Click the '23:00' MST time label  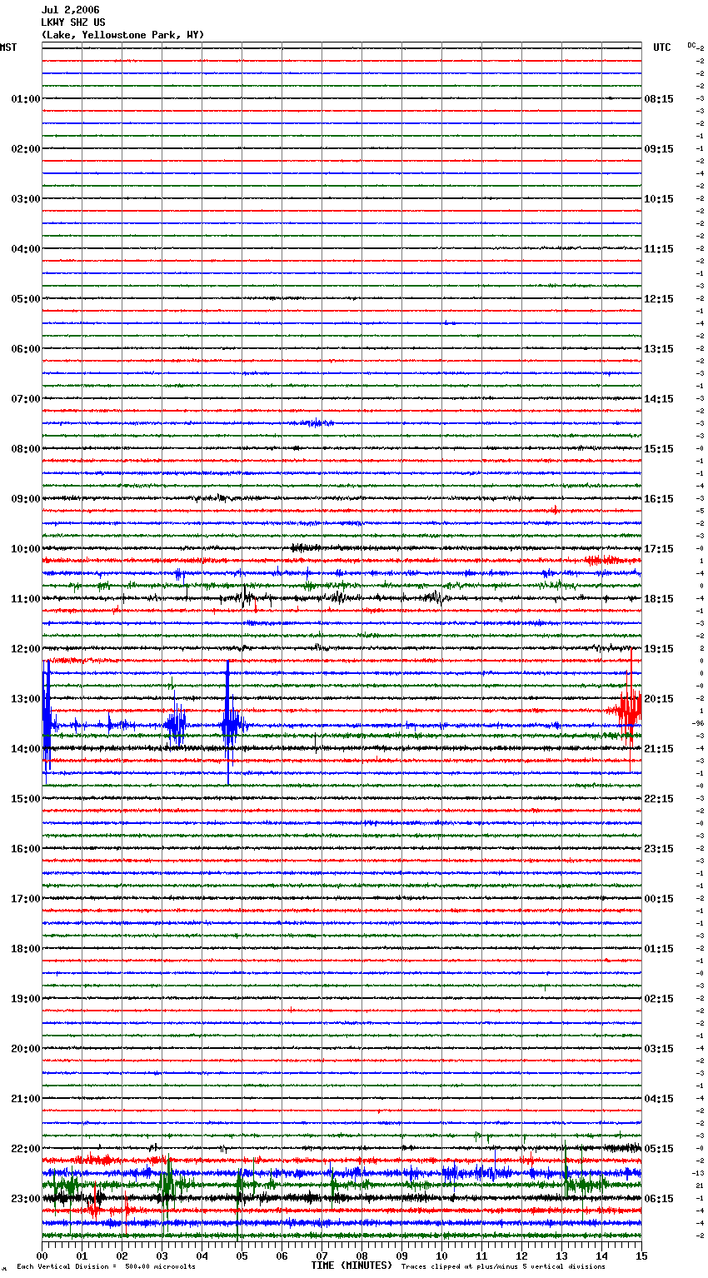(25, 1199)
